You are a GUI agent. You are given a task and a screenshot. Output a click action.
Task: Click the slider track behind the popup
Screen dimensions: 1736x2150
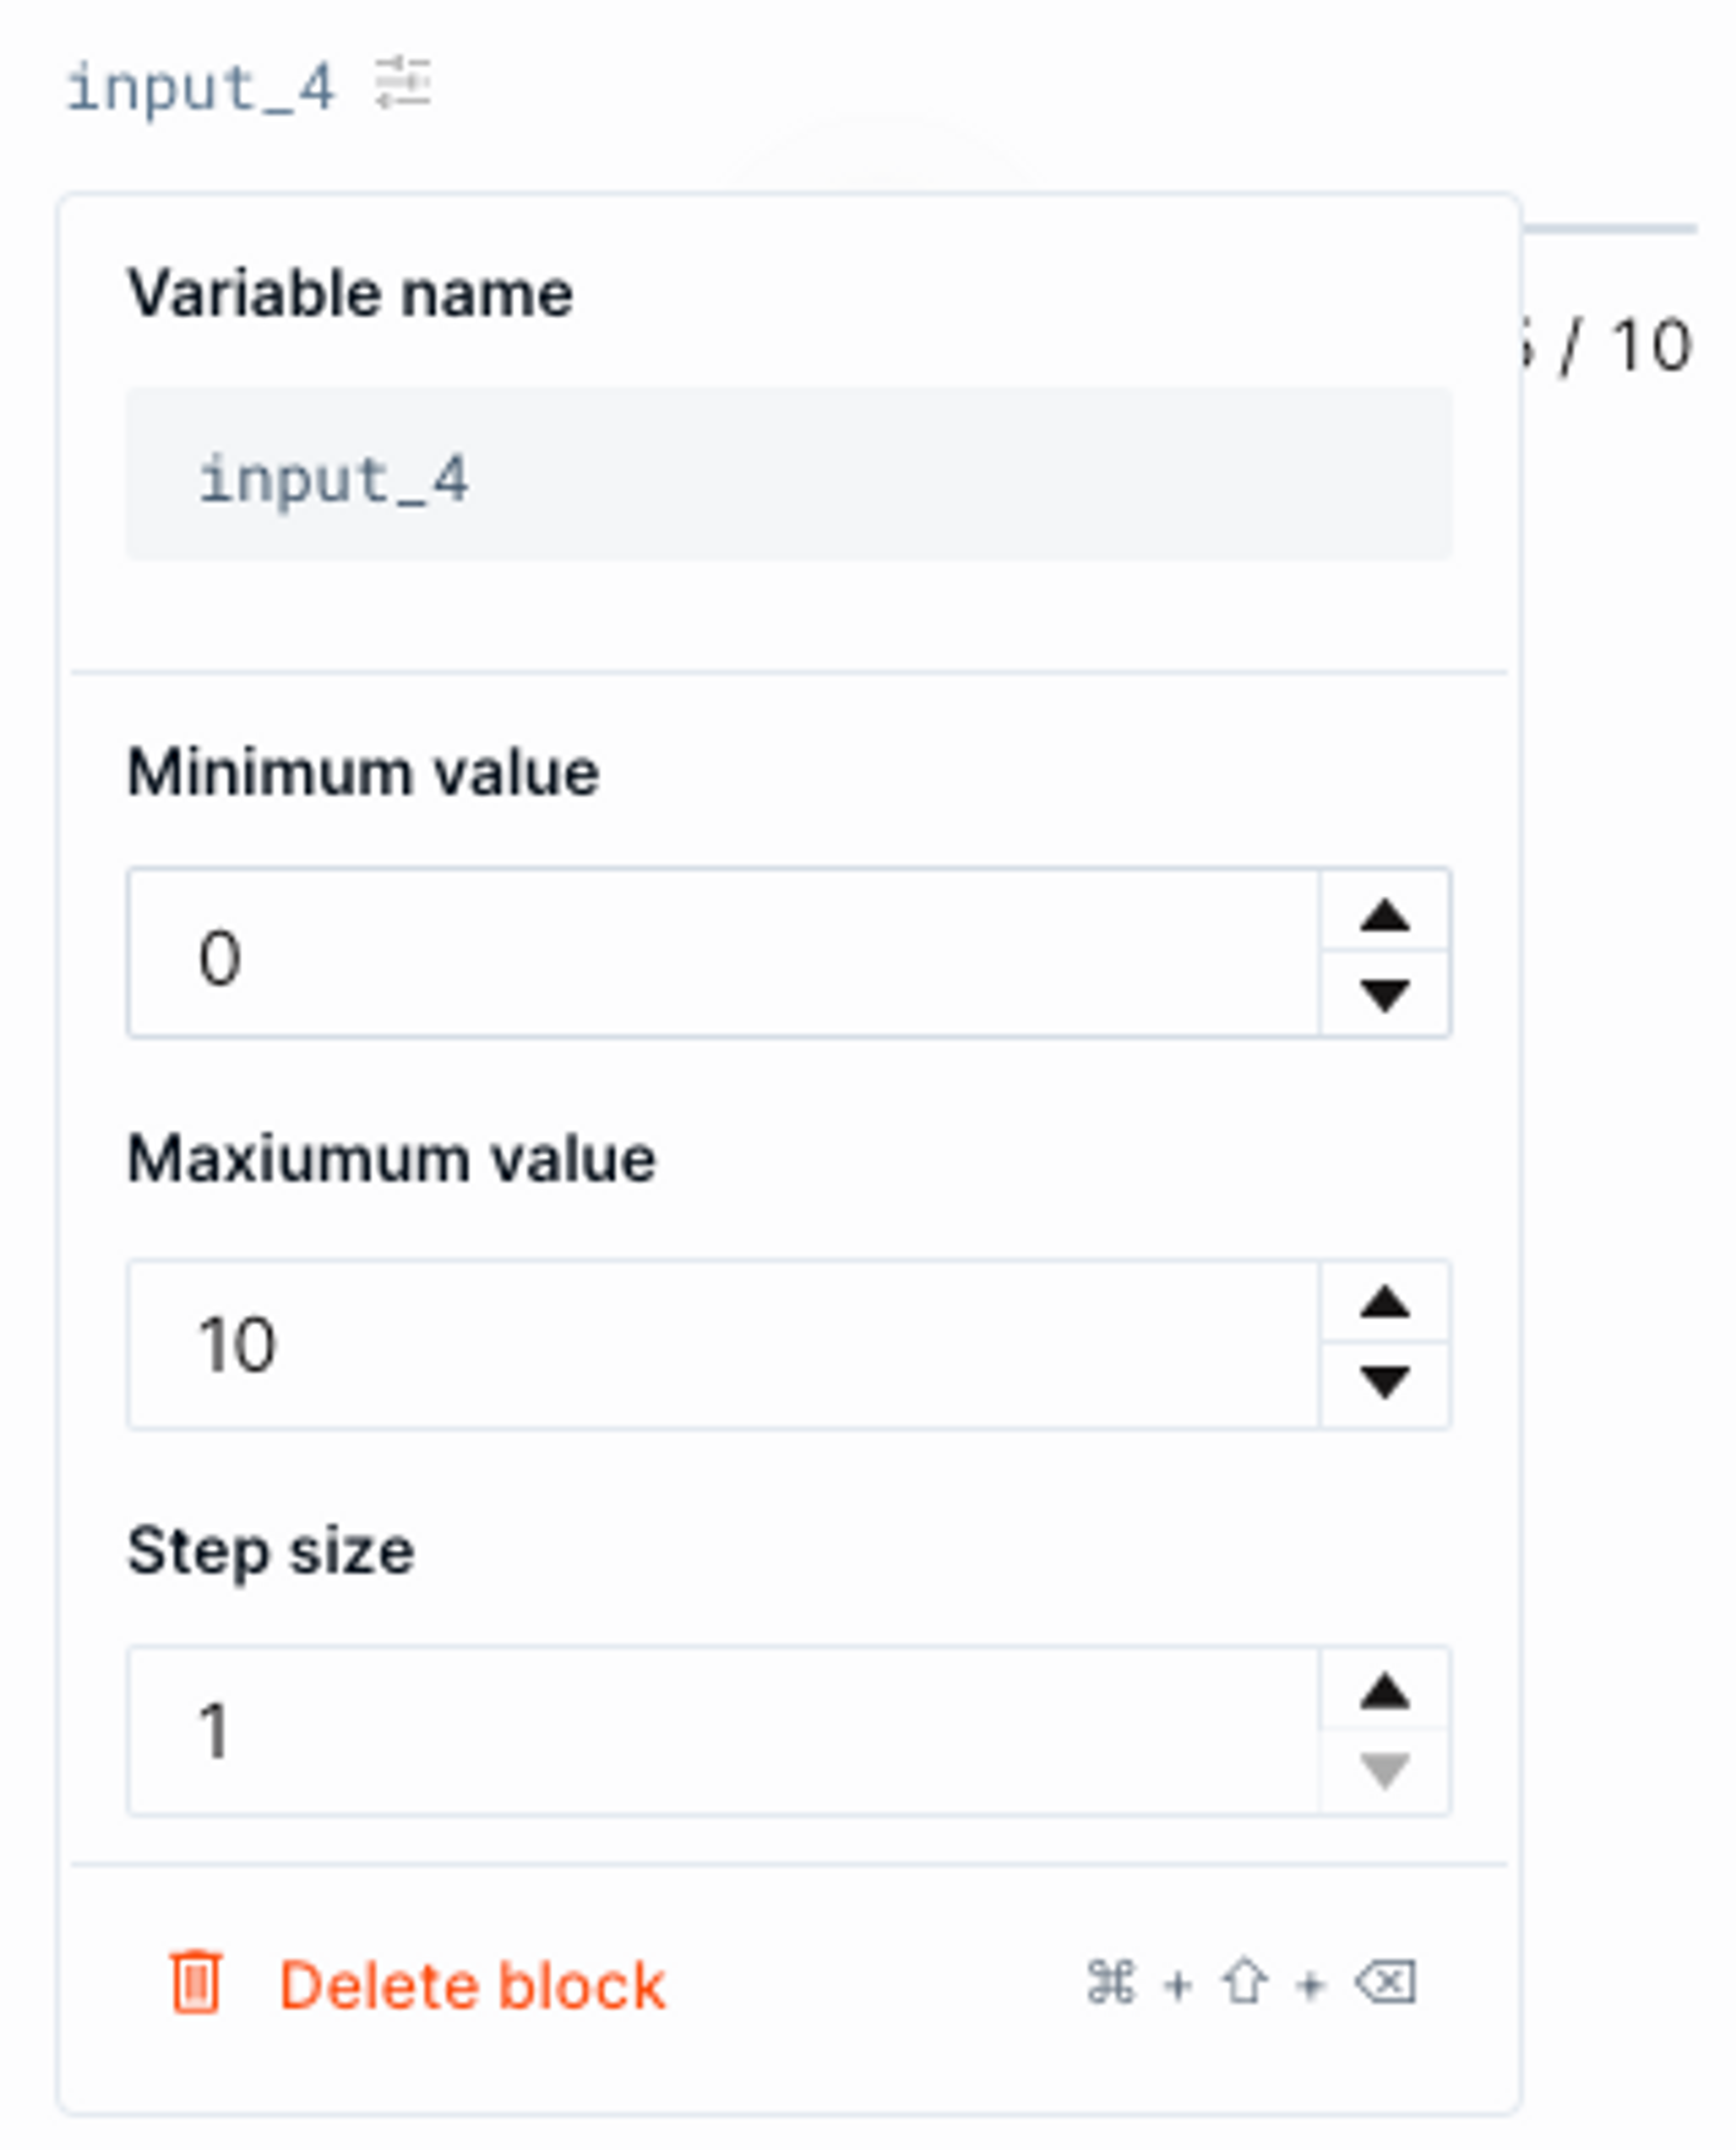pos(1610,229)
